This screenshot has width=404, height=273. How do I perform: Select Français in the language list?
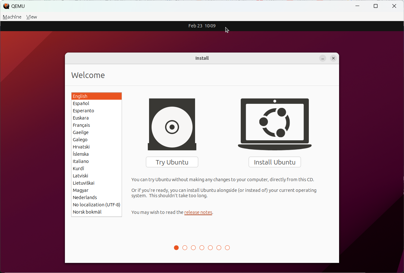pyautogui.click(x=96, y=125)
